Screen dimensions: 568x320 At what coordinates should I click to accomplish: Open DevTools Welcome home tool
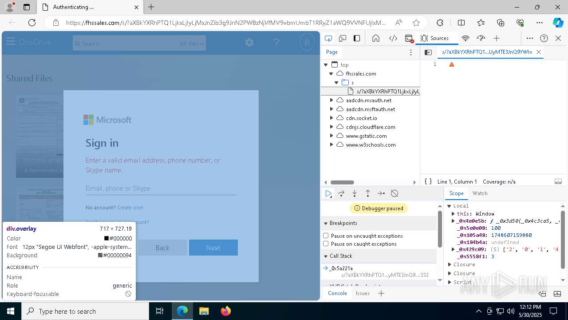(376, 38)
